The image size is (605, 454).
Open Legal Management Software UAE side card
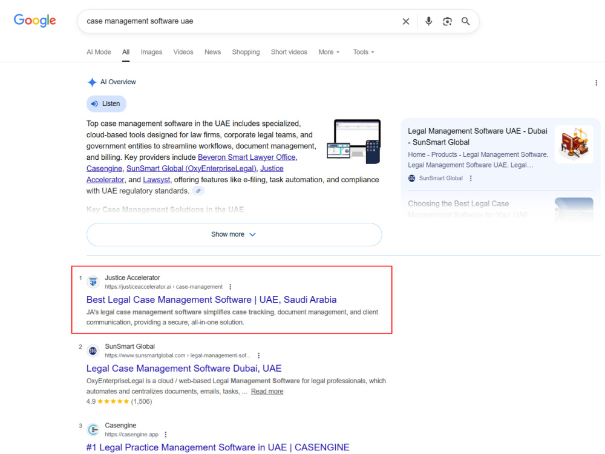point(478,137)
